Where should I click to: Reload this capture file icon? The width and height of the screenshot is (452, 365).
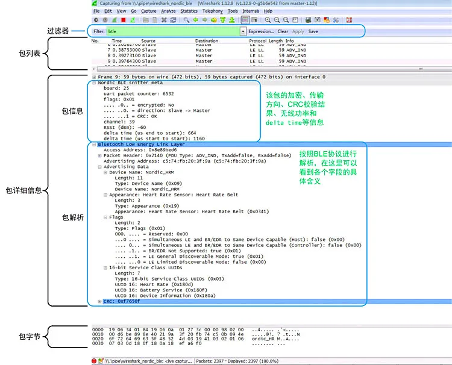point(173,20)
